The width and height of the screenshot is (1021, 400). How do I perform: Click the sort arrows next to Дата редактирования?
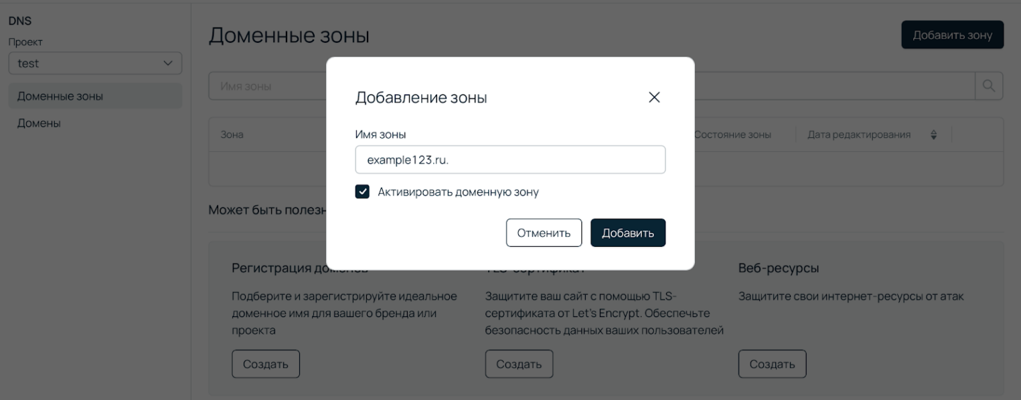pyautogui.click(x=933, y=134)
